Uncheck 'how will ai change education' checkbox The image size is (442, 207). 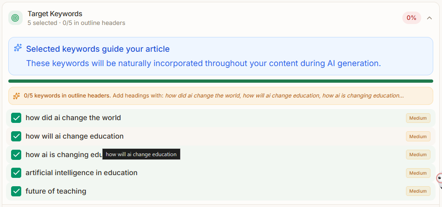coord(16,136)
